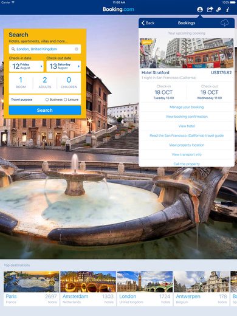Select the Paris destination card
237x316 pixels.
pos(32,289)
